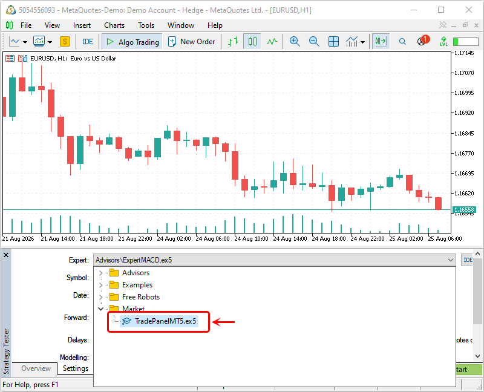
Task: Zoom out of the chart
Action: pyautogui.click(x=314, y=41)
